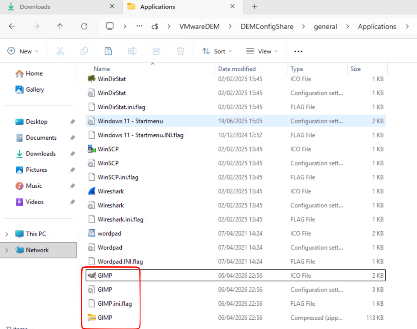Add a new tab
The image size is (417, 329).
point(255,7)
